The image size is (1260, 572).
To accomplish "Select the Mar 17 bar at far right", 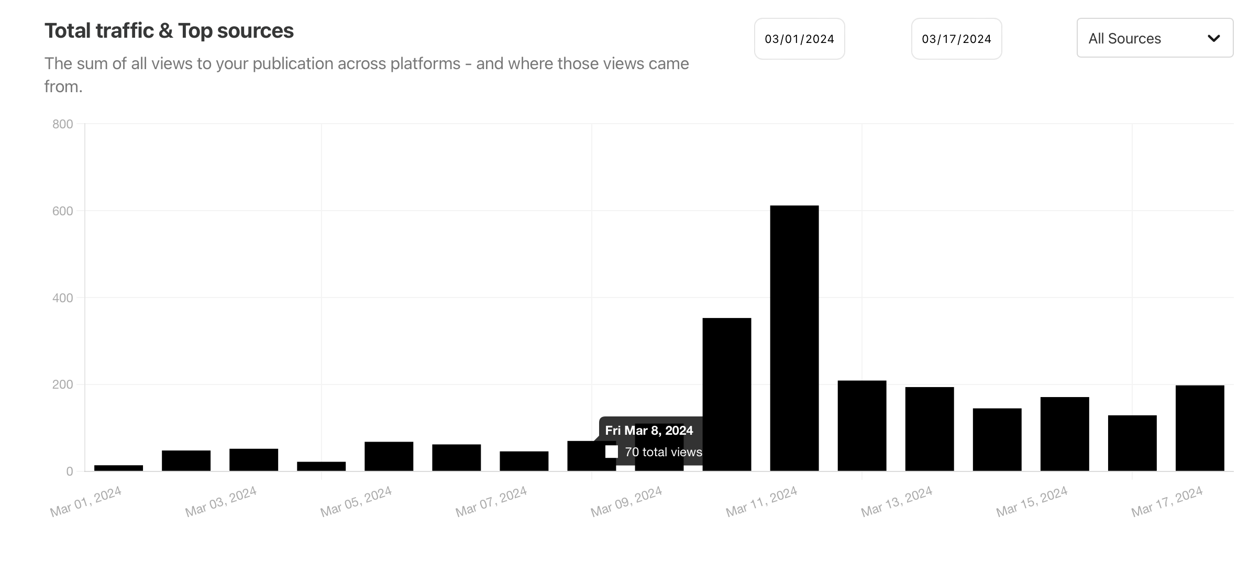I will pos(1199,428).
